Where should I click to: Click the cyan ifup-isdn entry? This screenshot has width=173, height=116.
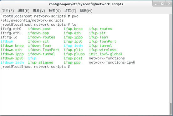73,46
